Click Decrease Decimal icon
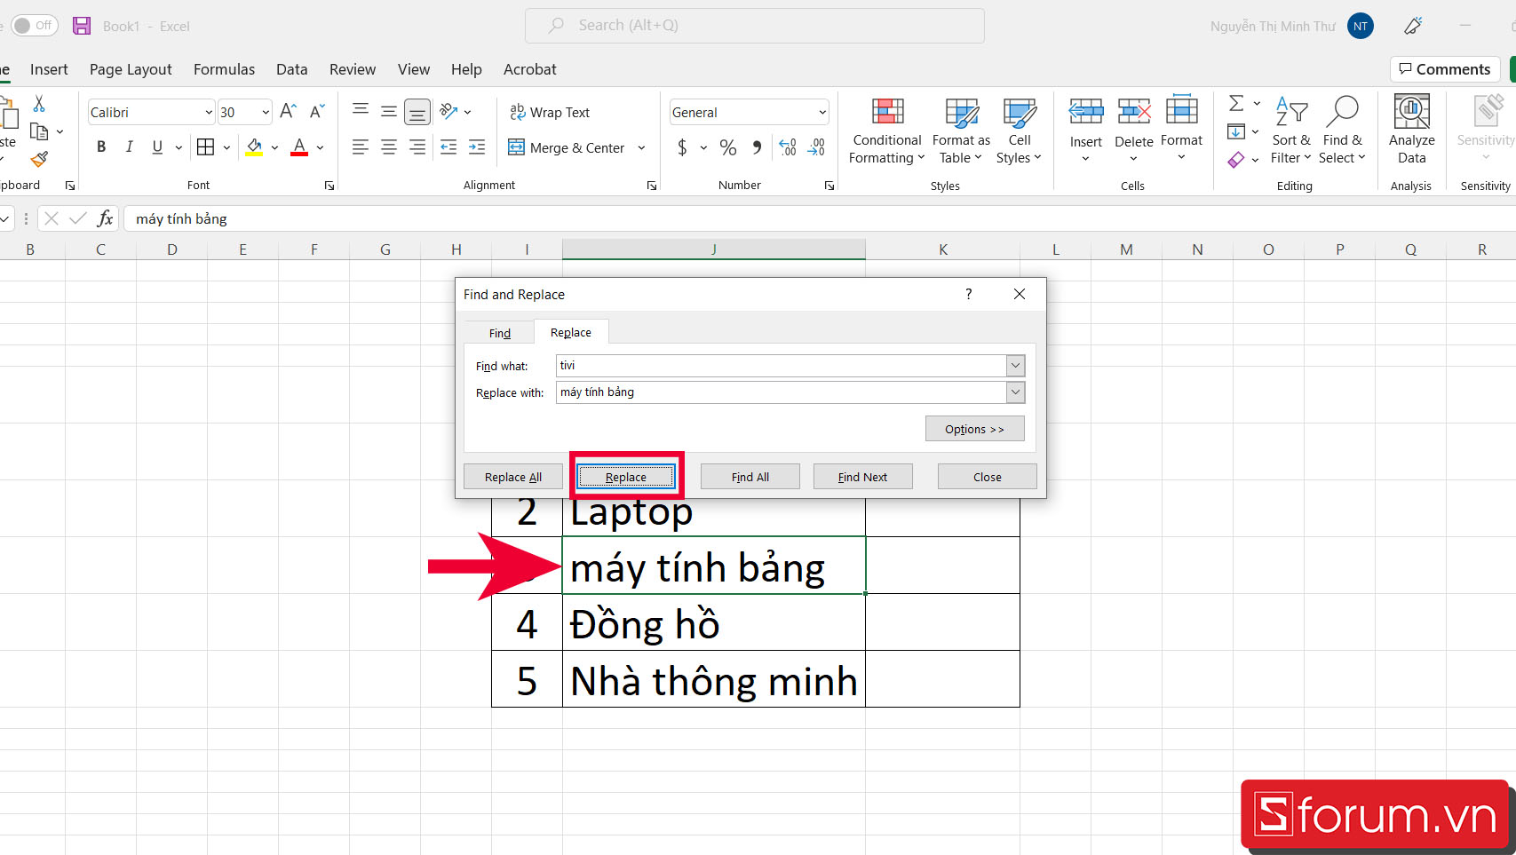Screen dimensions: 1516x855 [x=816, y=147]
